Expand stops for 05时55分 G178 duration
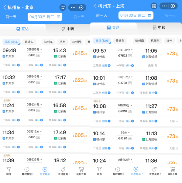The image size is (182, 183). click(34, 50)
